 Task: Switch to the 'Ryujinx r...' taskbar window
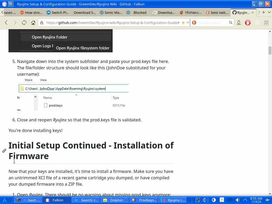tap(172, 200)
